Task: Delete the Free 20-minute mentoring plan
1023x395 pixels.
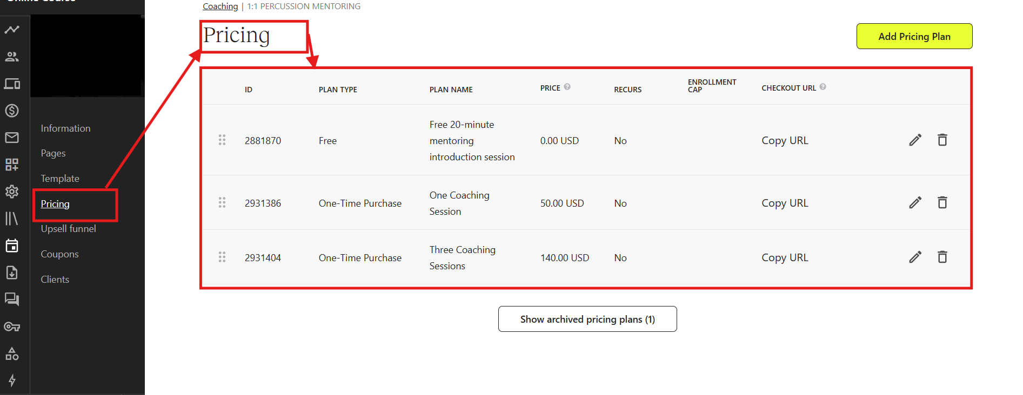Action: [942, 140]
